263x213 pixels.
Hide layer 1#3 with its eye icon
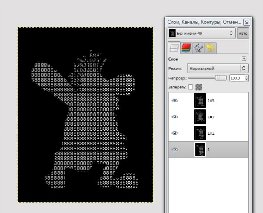coord(175,100)
